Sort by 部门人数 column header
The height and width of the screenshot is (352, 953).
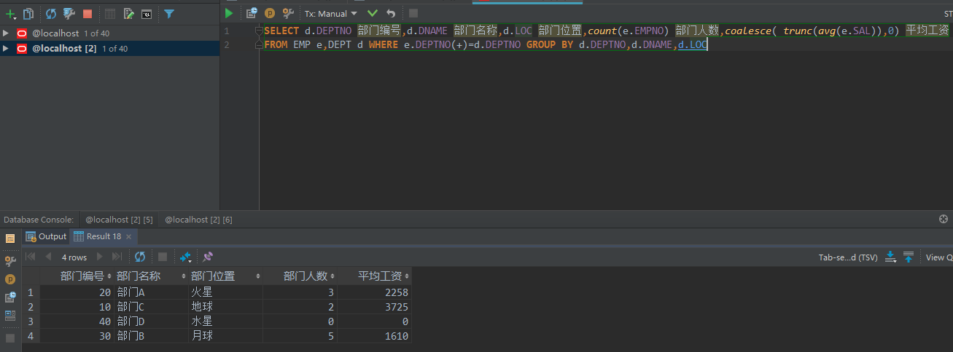[300, 276]
